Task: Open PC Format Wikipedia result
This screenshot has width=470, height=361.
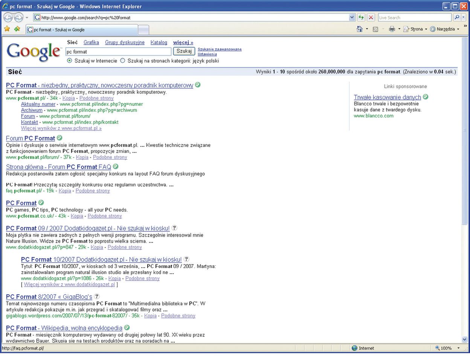Action: click(64, 328)
